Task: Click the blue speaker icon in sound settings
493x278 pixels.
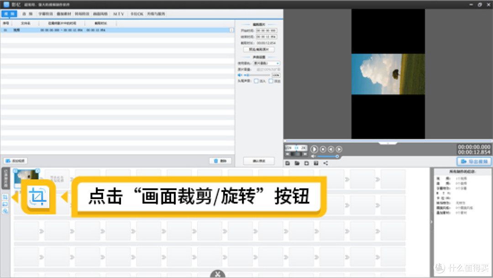Action: [x=240, y=75]
